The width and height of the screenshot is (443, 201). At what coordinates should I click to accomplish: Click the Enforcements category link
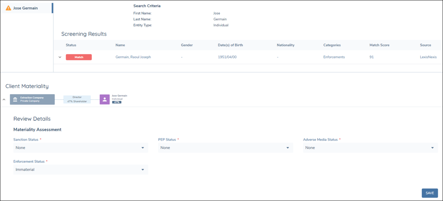coord(334,57)
